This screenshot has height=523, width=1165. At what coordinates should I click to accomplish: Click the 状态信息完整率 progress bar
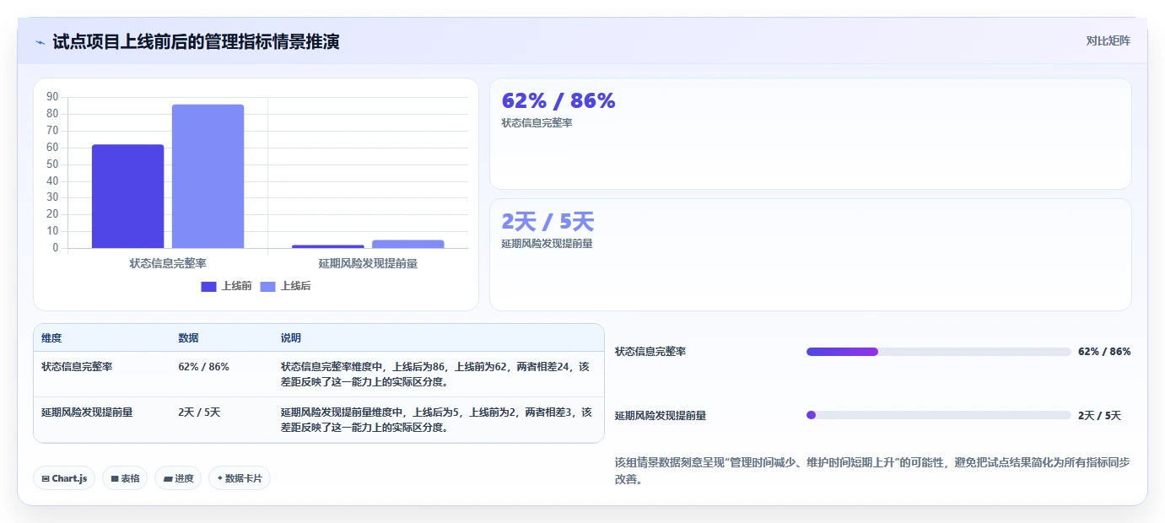pos(938,352)
